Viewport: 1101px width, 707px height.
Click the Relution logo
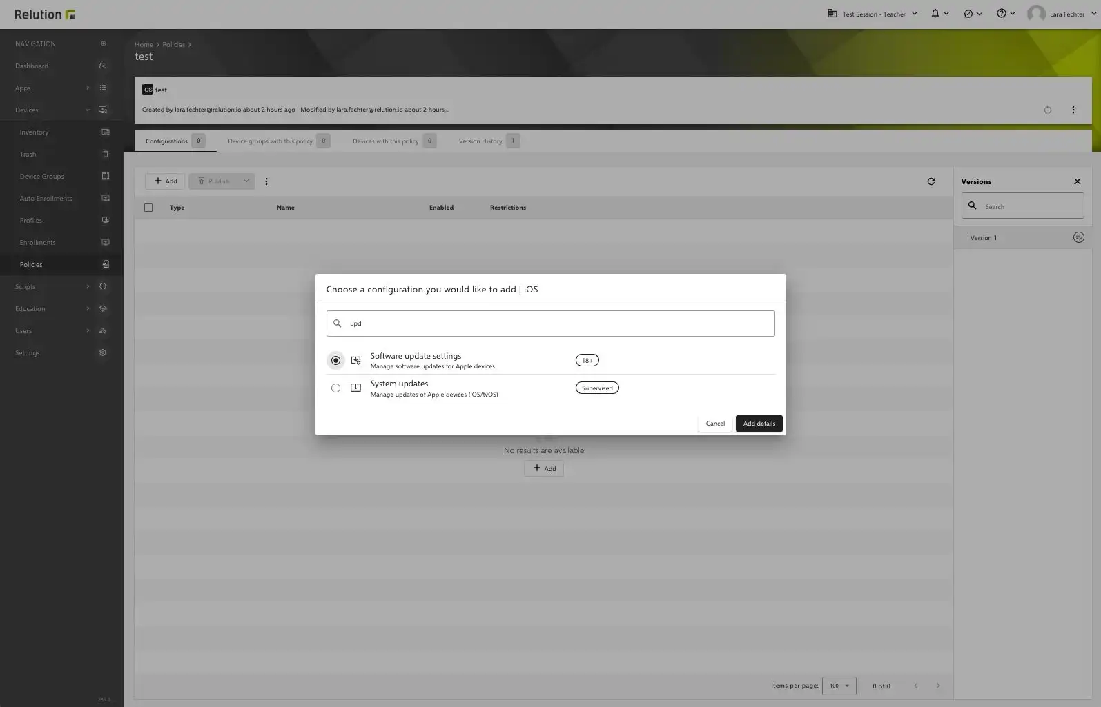tap(45, 14)
